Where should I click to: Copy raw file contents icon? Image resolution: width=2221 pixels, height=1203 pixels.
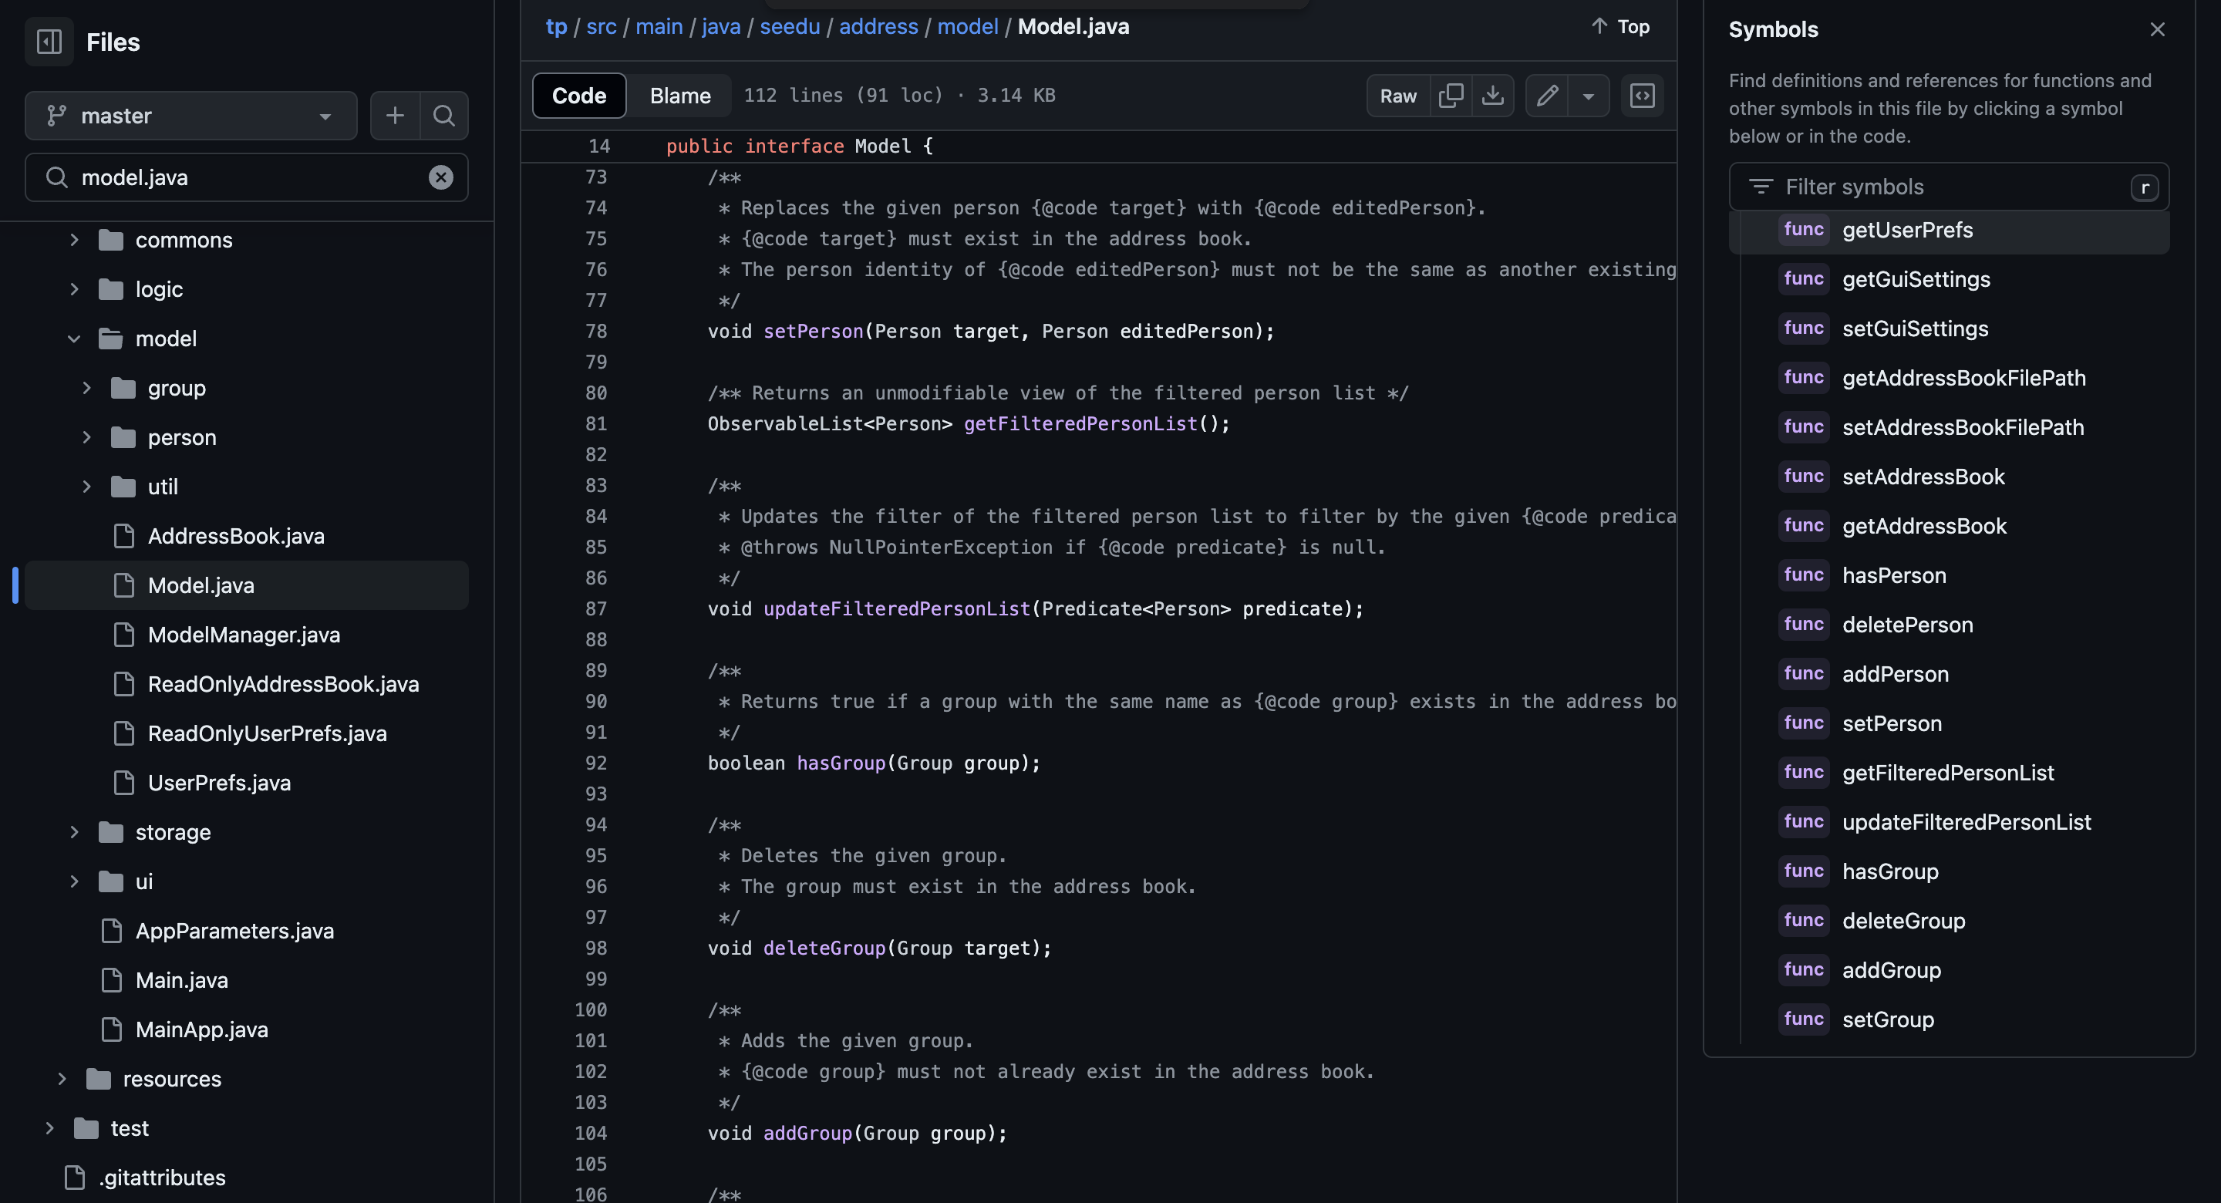point(1451,96)
